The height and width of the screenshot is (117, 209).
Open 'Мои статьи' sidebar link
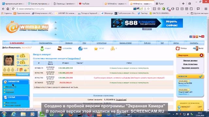(x=11, y=103)
